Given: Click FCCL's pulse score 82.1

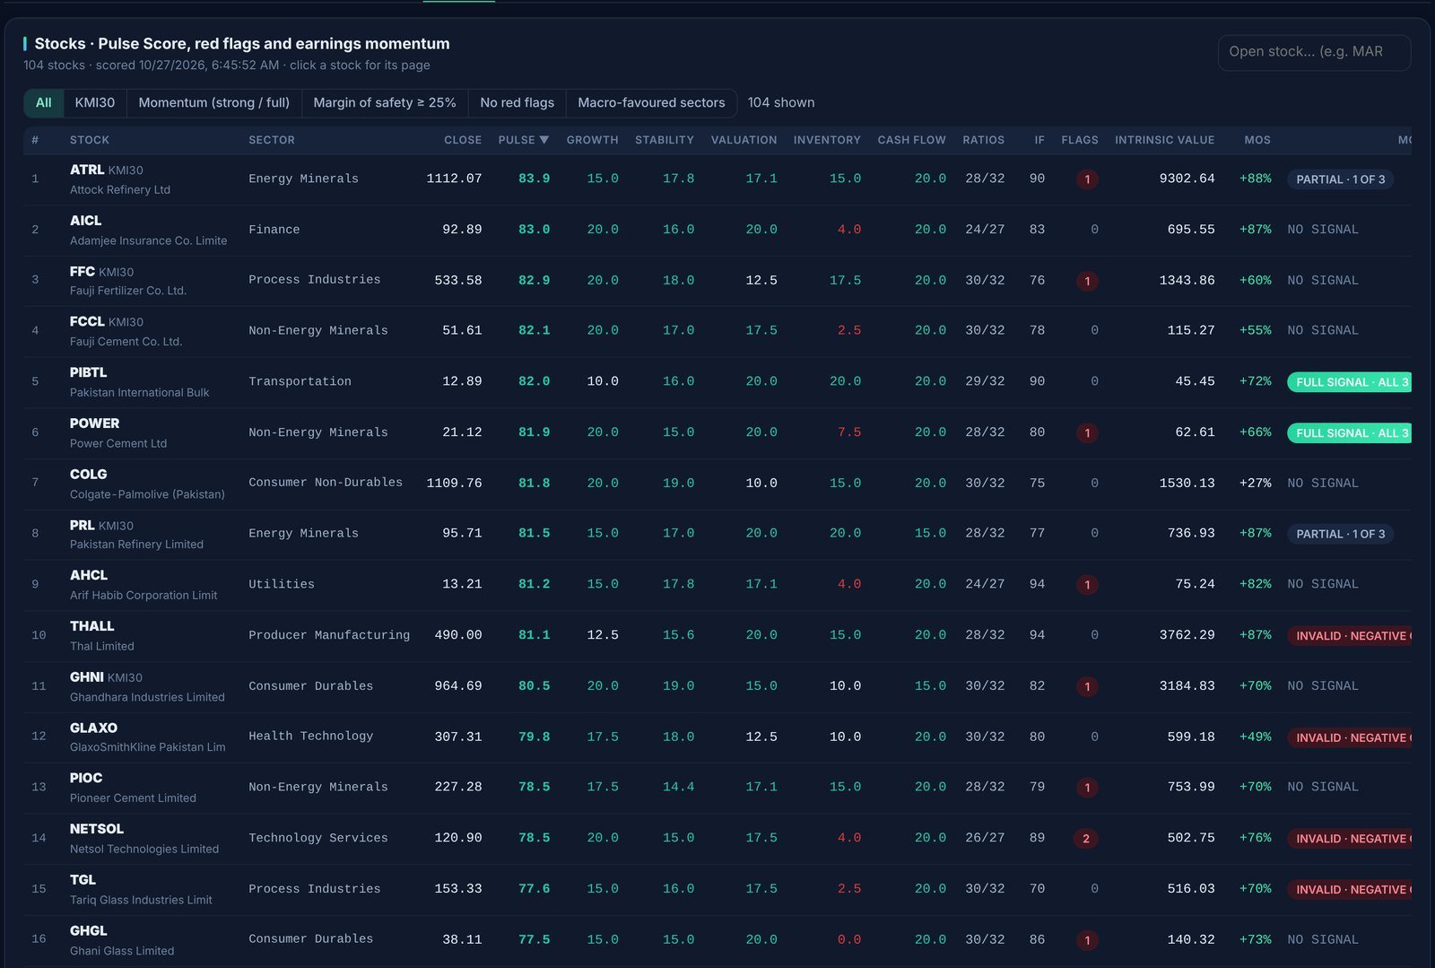Looking at the screenshot, I should 535,331.
